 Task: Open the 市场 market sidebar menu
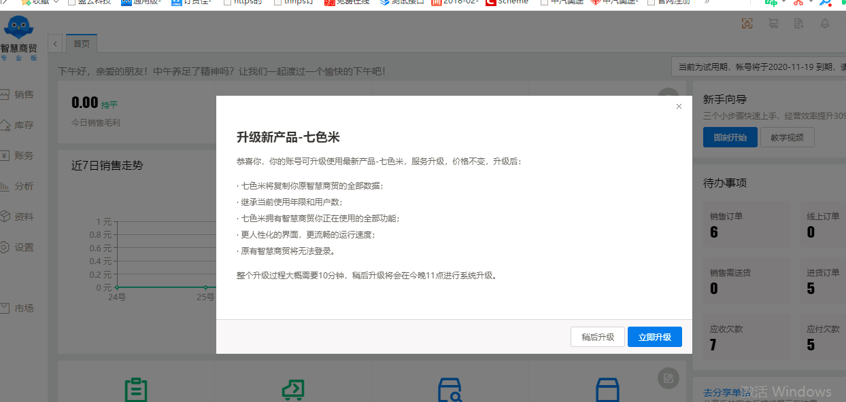[18, 308]
